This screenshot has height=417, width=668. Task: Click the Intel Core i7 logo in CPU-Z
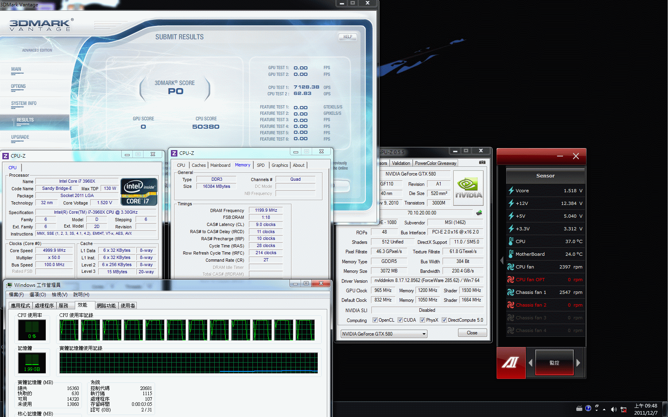point(139,192)
